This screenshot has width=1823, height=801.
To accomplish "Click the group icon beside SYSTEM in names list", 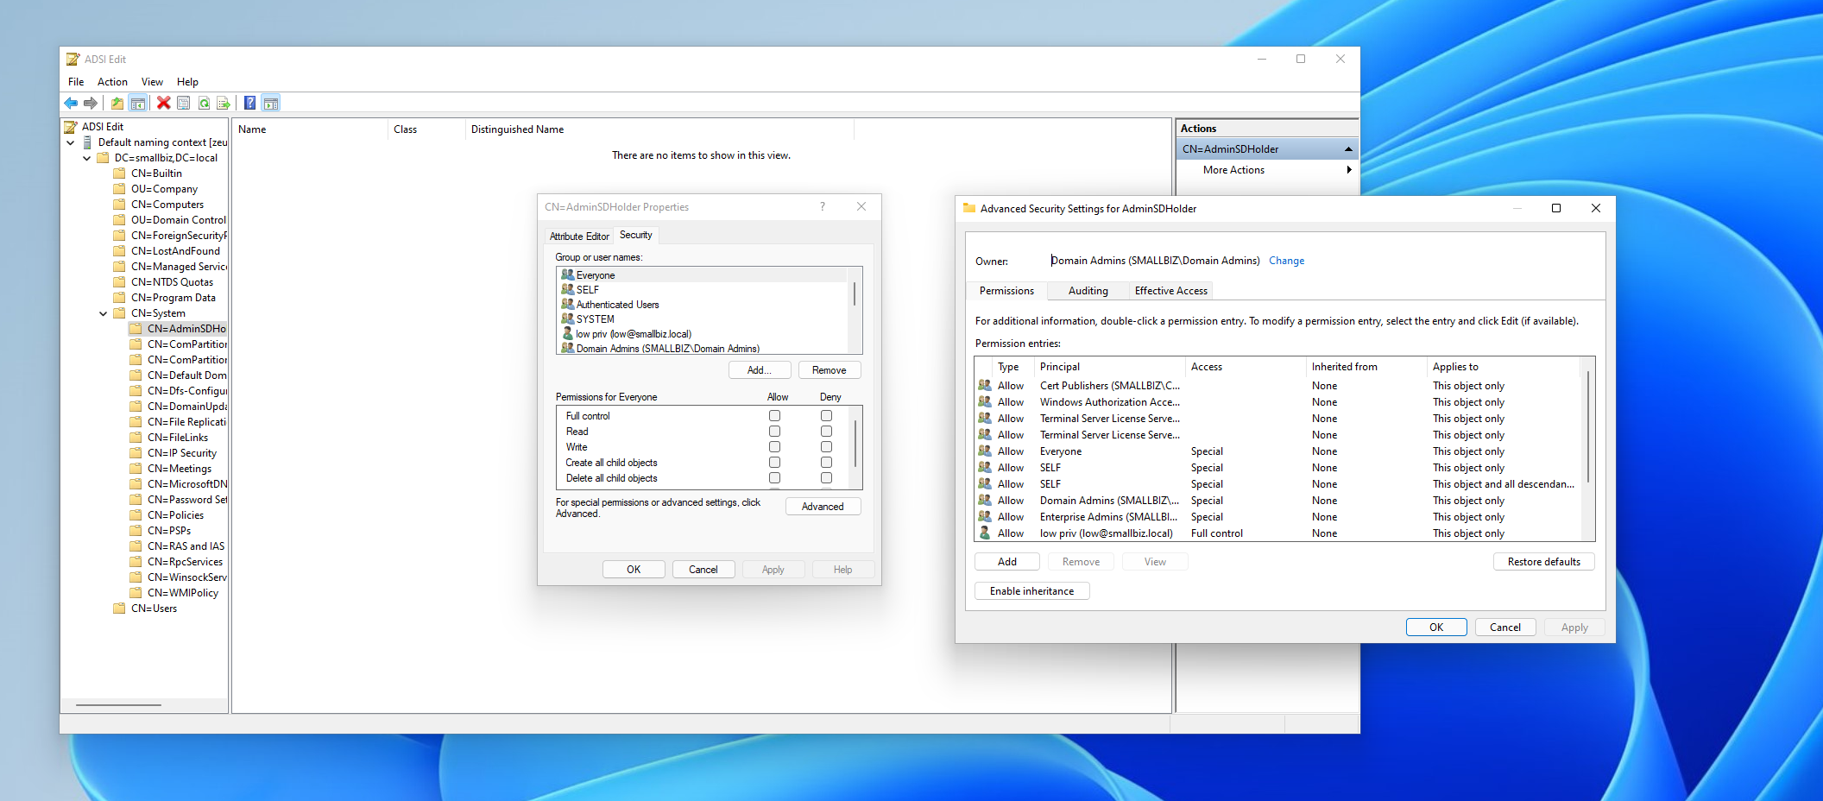I will pos(567,319).
